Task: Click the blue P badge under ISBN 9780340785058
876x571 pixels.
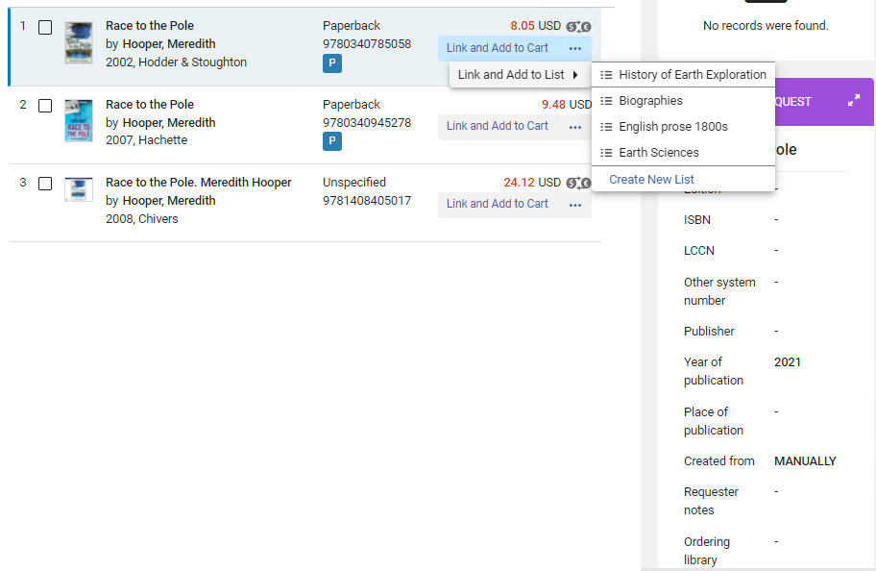Action: pos(332,64)
